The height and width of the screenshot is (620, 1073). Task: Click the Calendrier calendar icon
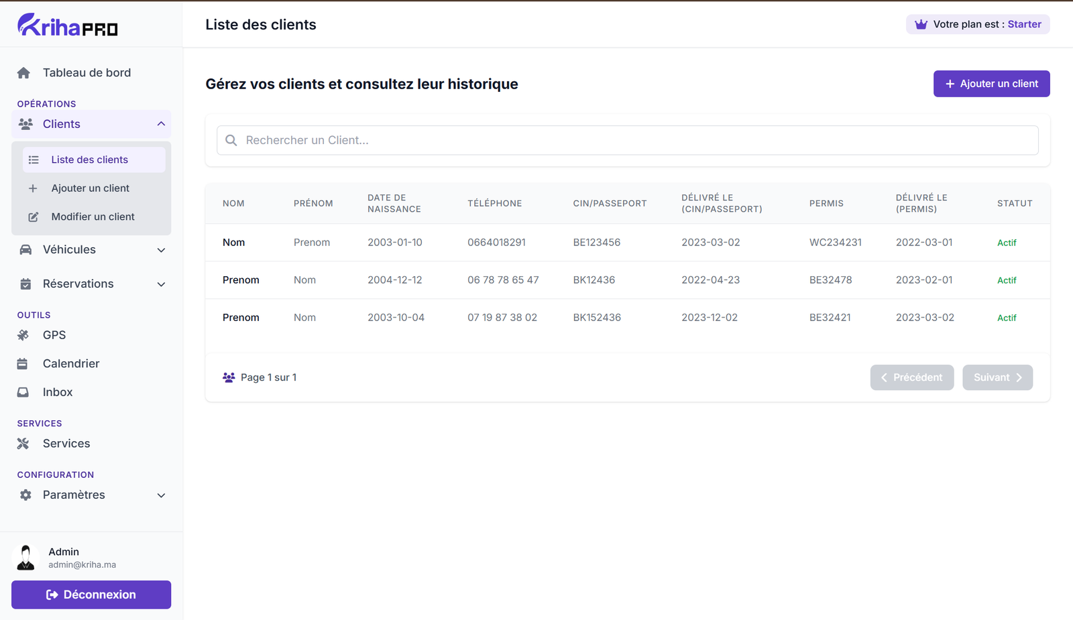point(23,364)
